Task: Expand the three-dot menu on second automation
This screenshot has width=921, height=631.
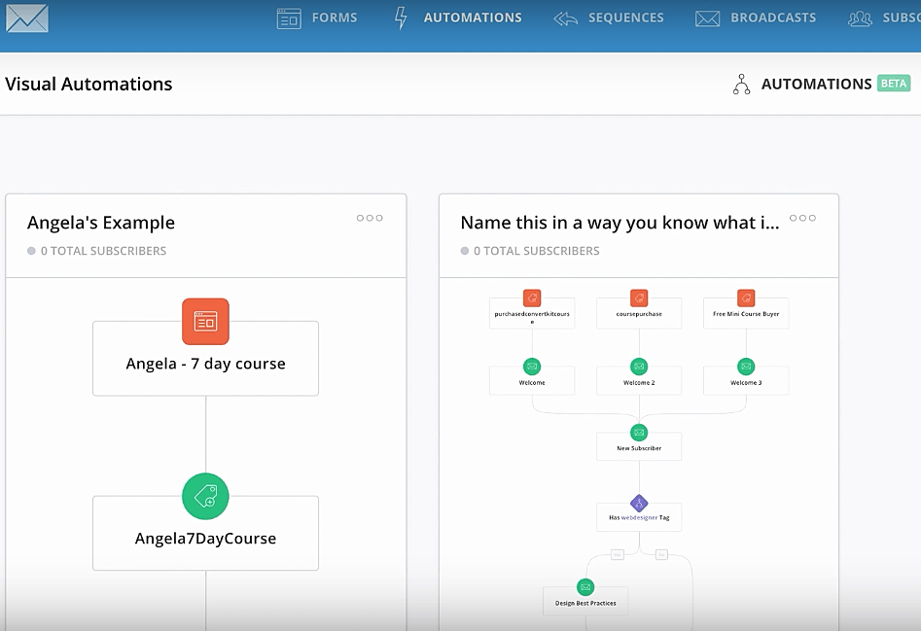Action: coord(803,218)
